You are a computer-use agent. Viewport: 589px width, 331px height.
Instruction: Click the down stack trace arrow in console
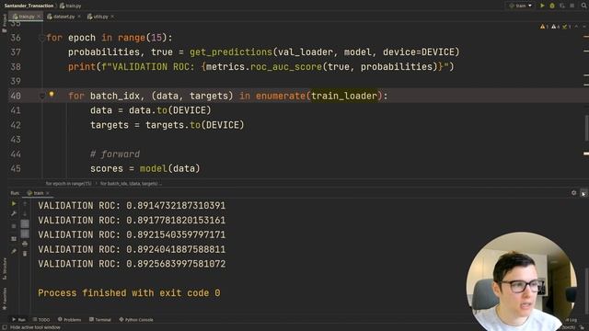(x=25, y=213)
